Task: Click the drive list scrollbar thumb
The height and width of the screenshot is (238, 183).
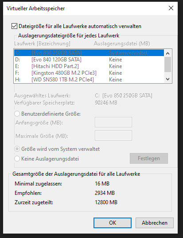Action: point(168,65)
